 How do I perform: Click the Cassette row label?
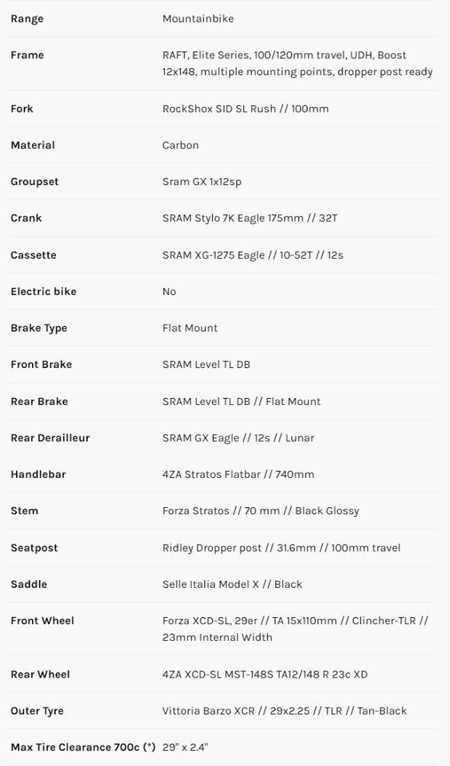tap(33, 255)
